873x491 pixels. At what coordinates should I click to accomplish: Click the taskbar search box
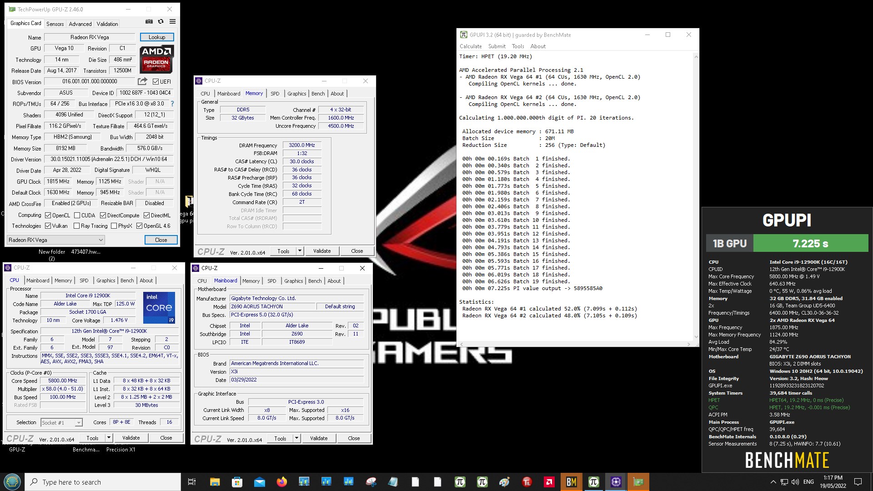(x=103, y=482)
